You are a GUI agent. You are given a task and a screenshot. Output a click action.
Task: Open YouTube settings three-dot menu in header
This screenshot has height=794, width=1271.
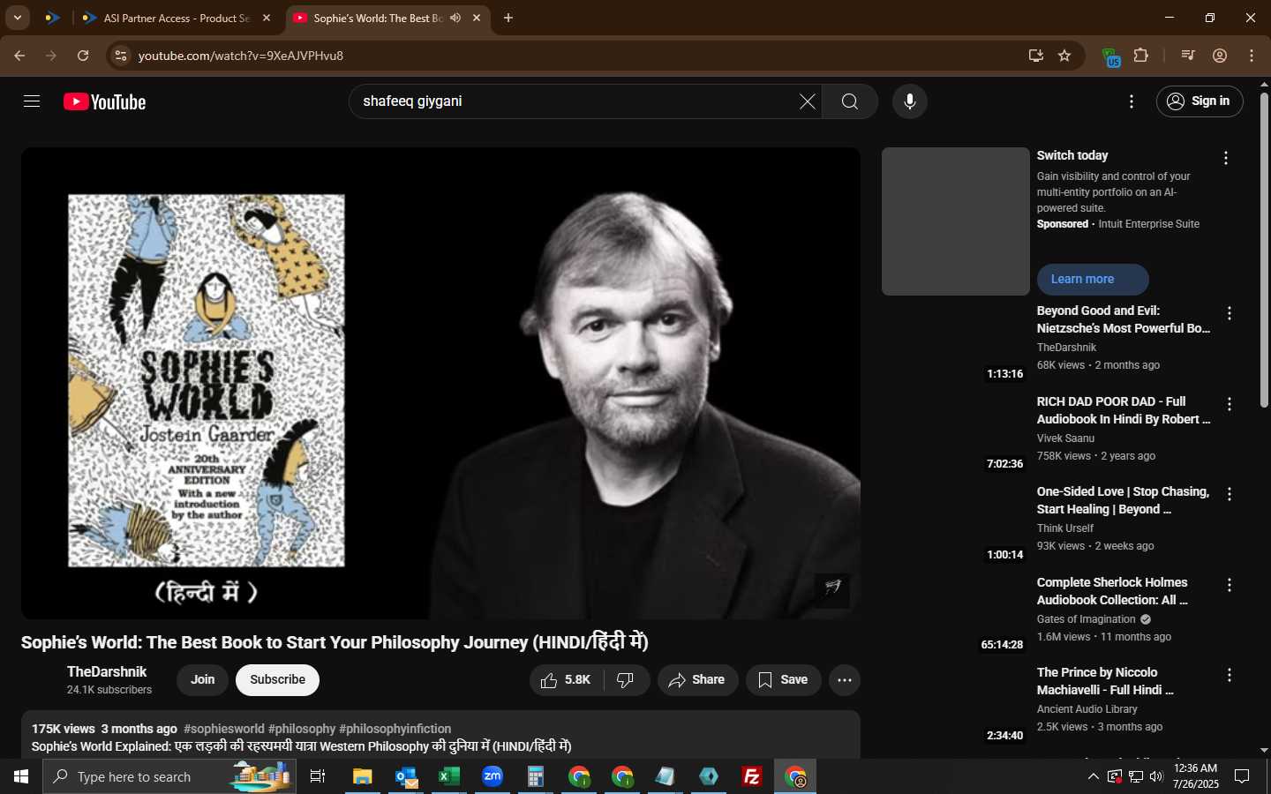[1132, 101]
